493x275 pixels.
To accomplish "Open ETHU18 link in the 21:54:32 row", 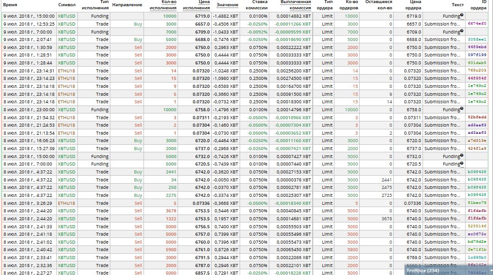I will click(x=66, y=117).
